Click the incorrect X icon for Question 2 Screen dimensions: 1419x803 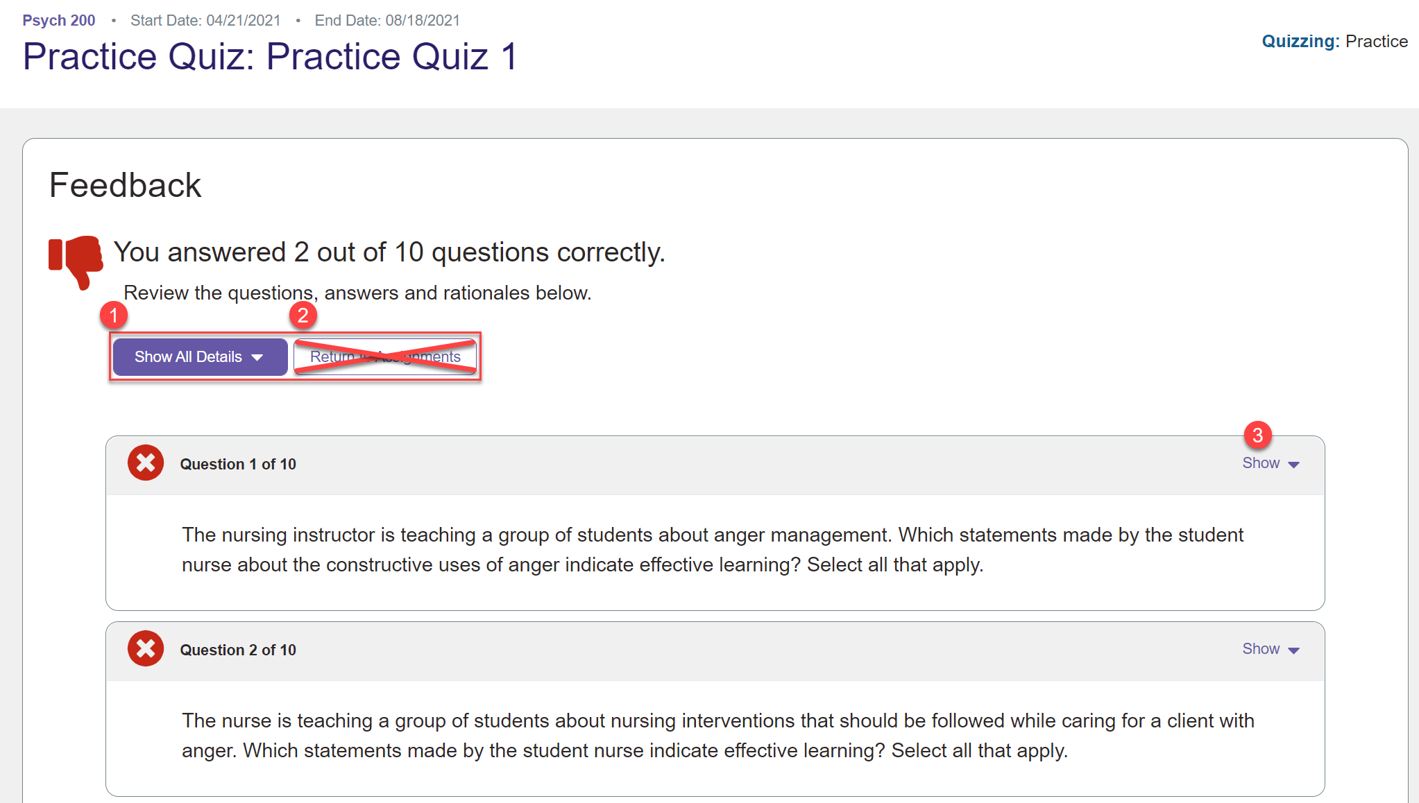[146, 649]
